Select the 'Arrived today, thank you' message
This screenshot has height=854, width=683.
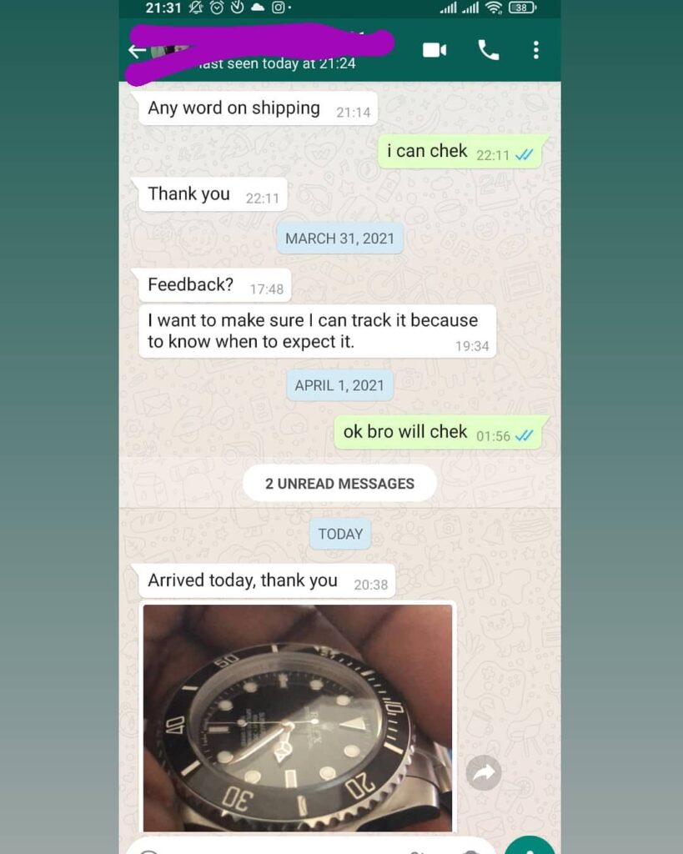click(x=267, y=580)
